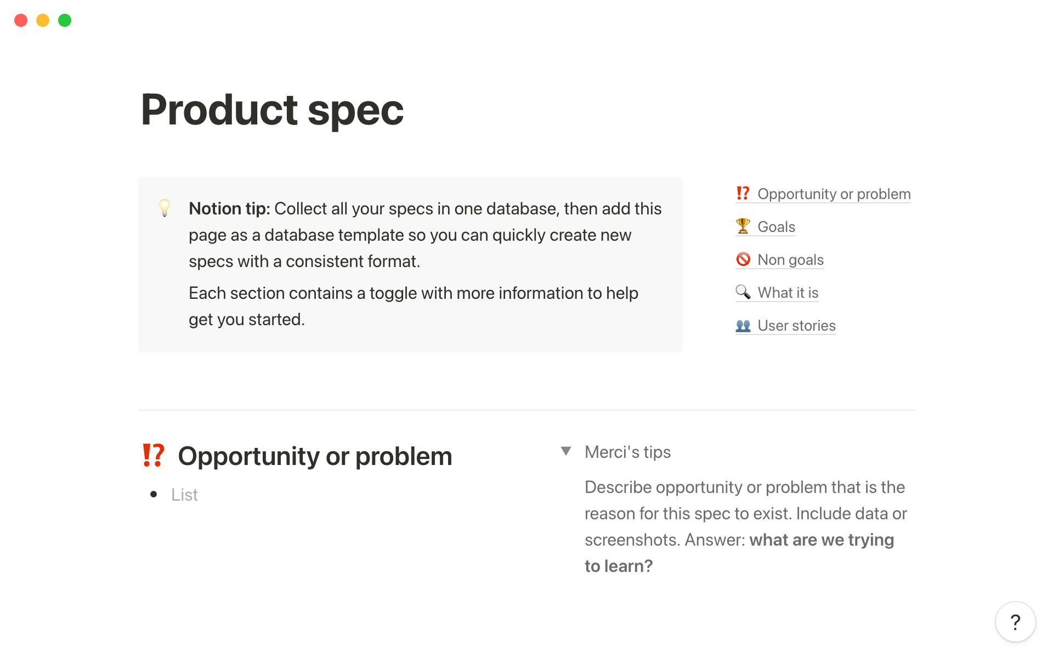This screenshot has width=1053, height=658.
Task: Click the green fullscreen window button
Action: 65,20
